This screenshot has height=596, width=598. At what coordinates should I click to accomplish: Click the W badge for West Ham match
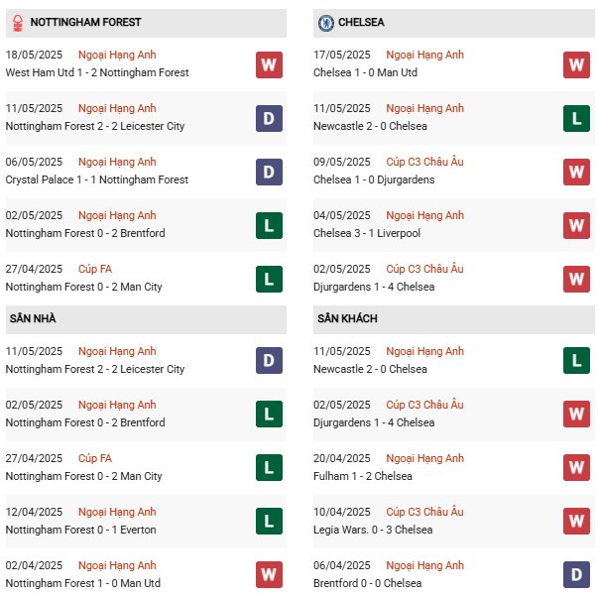click(x=269, y=64)
